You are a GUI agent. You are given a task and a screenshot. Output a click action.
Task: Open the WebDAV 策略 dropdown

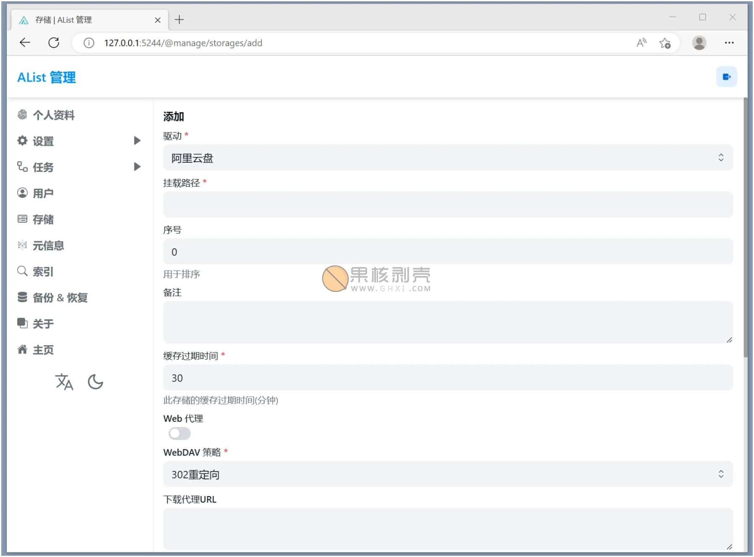[x=447, y=474]
